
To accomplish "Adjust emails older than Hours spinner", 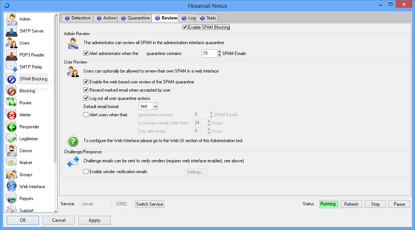I will pos(209,123).
